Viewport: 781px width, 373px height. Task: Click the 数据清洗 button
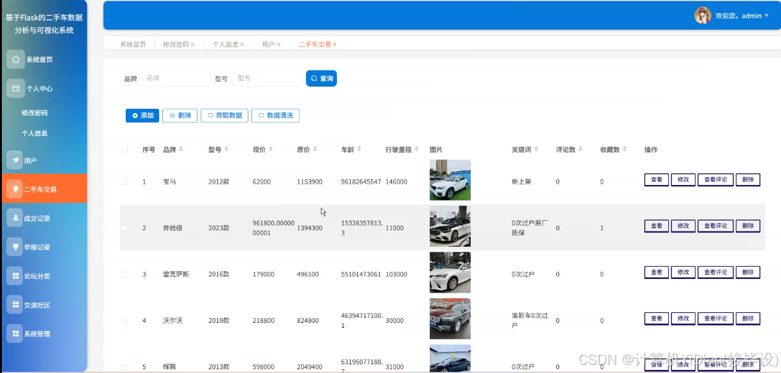[x=275, y=115]
